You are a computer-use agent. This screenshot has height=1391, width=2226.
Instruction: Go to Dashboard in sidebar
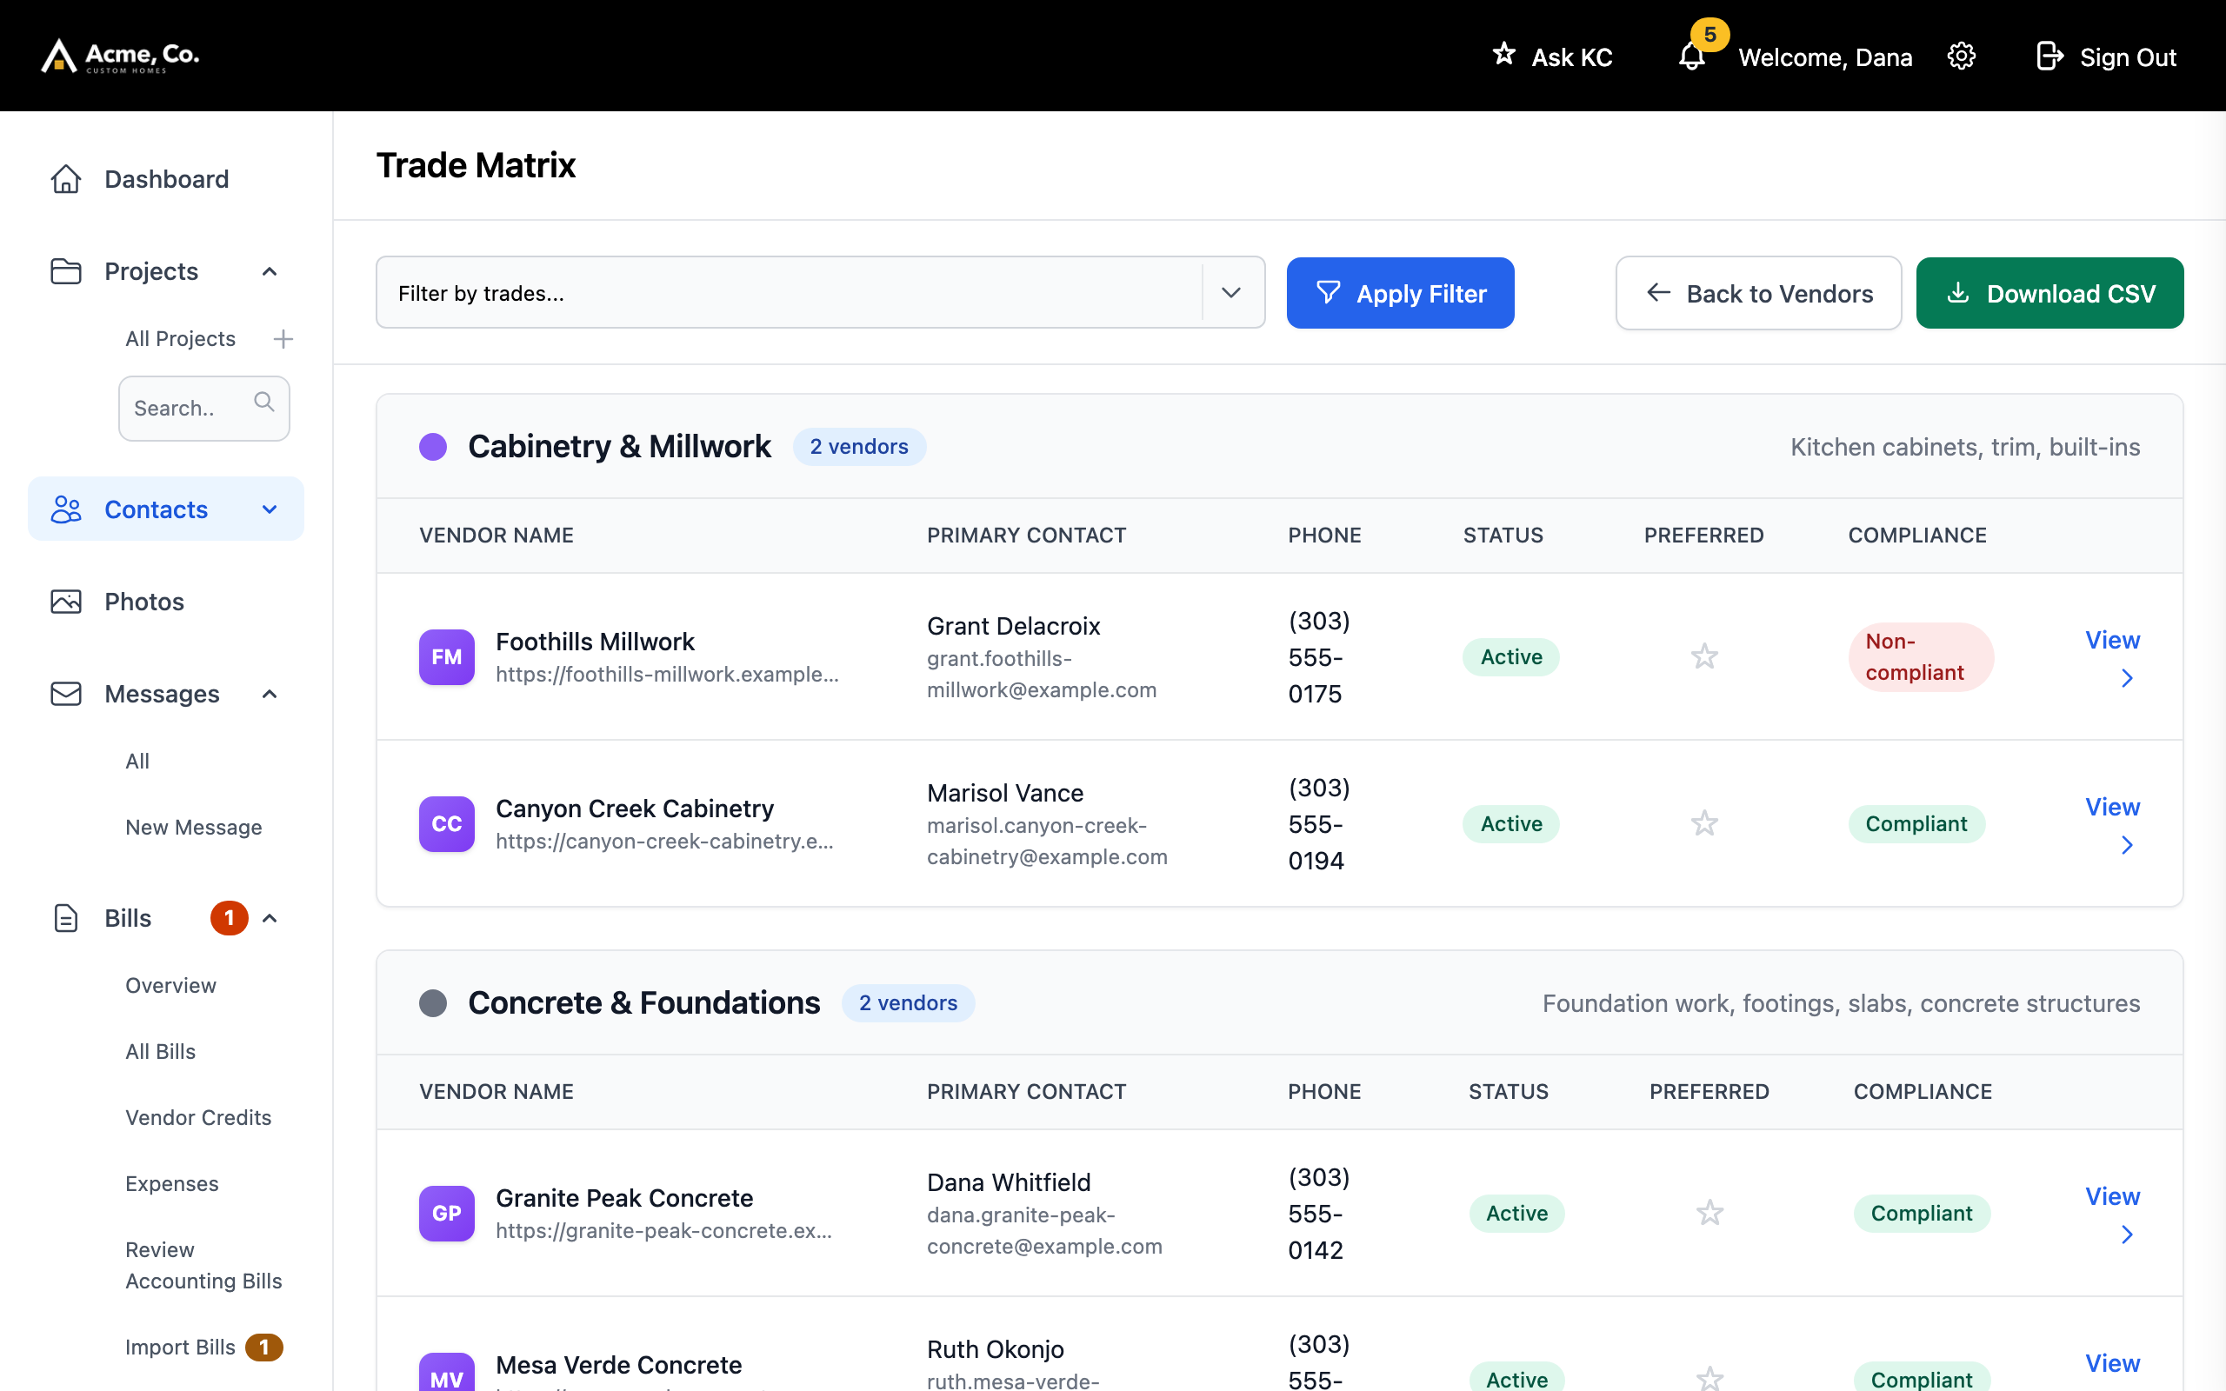click(166, 178)
